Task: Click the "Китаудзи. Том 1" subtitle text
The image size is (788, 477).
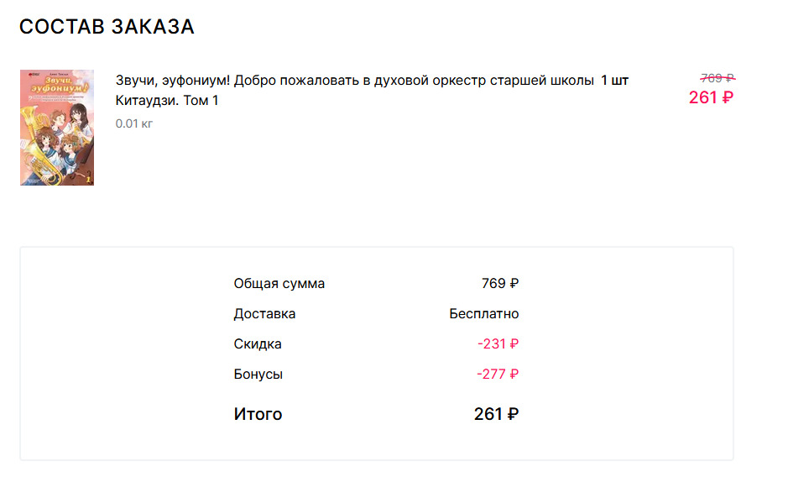Action: pyautogui.click(x=167, y=101)
